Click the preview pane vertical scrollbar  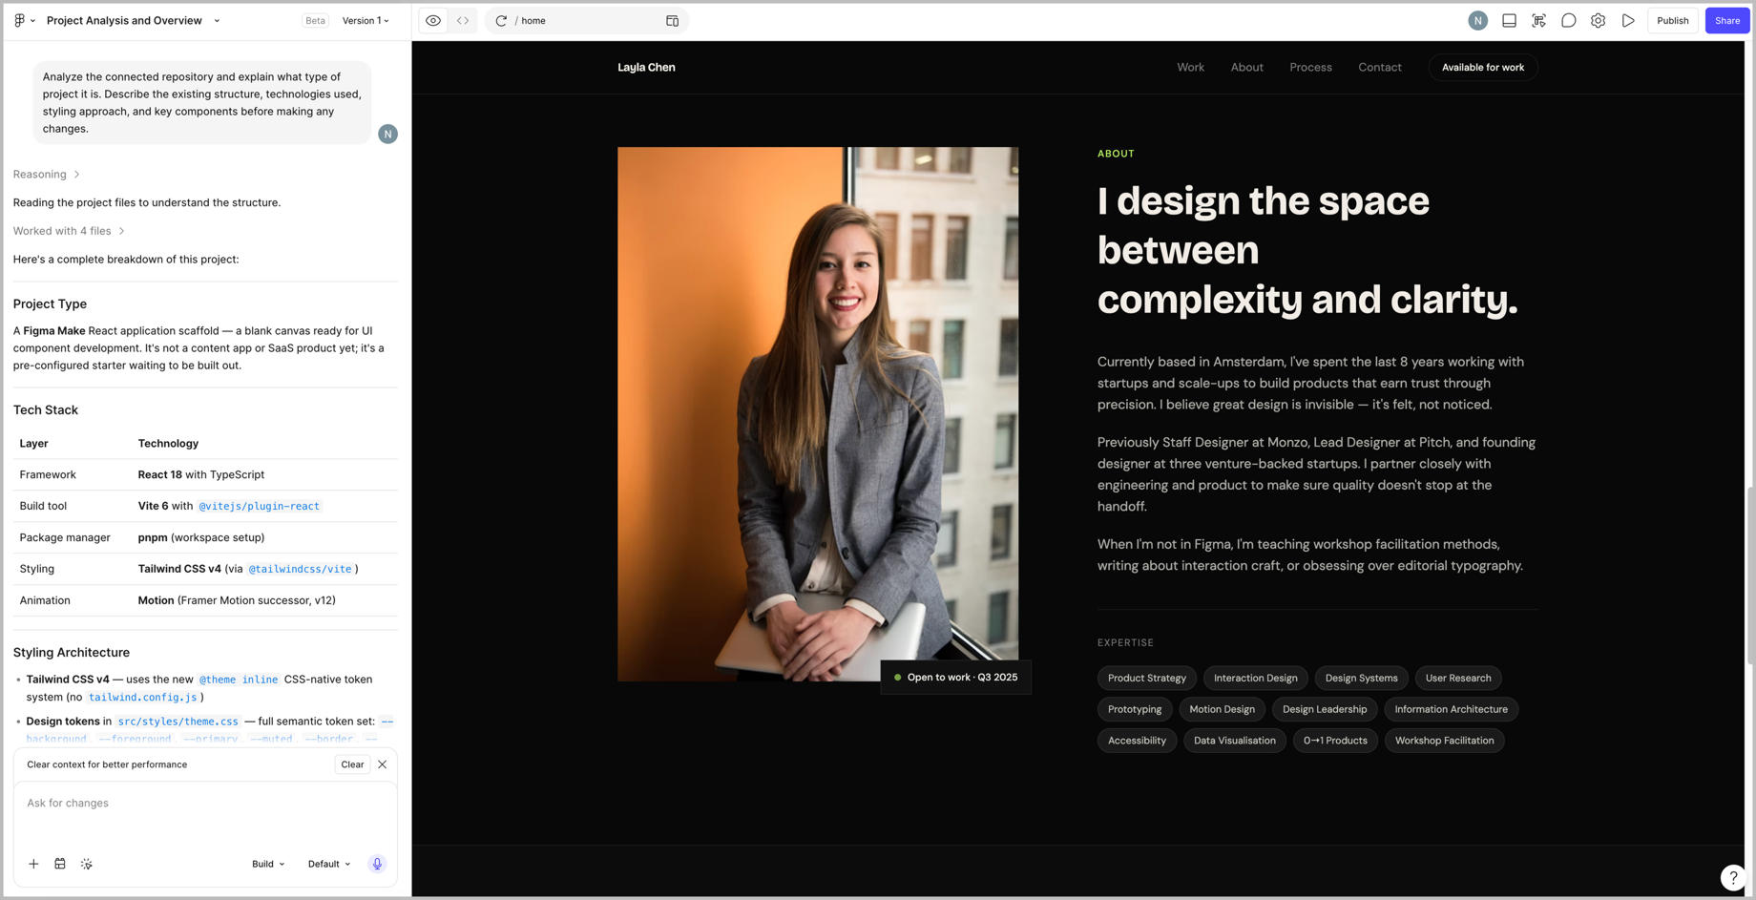pos(1749,575)
